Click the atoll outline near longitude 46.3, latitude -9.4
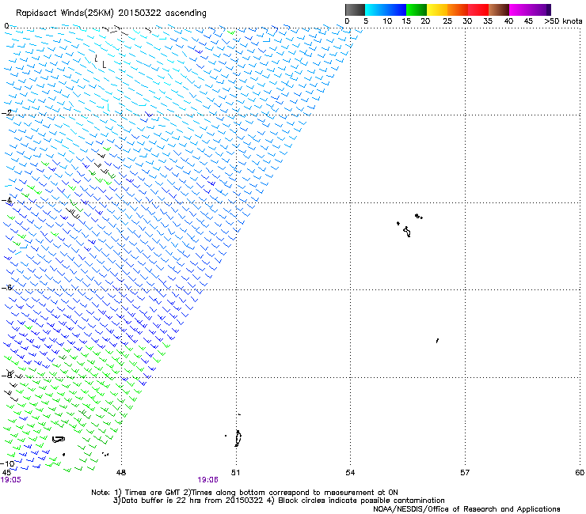The height and width of the screenshot is (514, 586). [59, 440]
